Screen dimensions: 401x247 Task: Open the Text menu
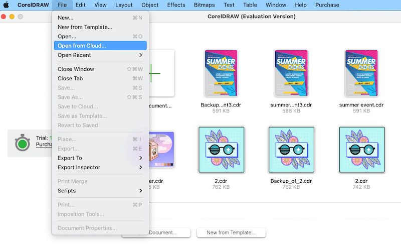coord(229,5)
